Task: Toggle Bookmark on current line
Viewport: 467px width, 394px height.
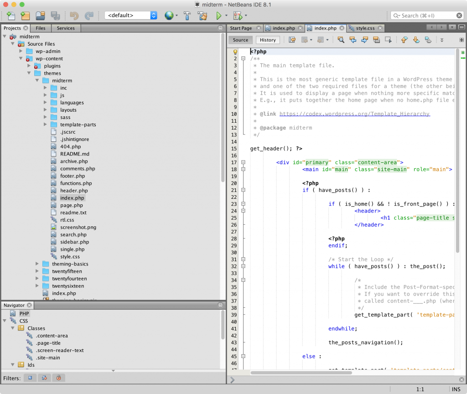Action: [x=428, y=40]
